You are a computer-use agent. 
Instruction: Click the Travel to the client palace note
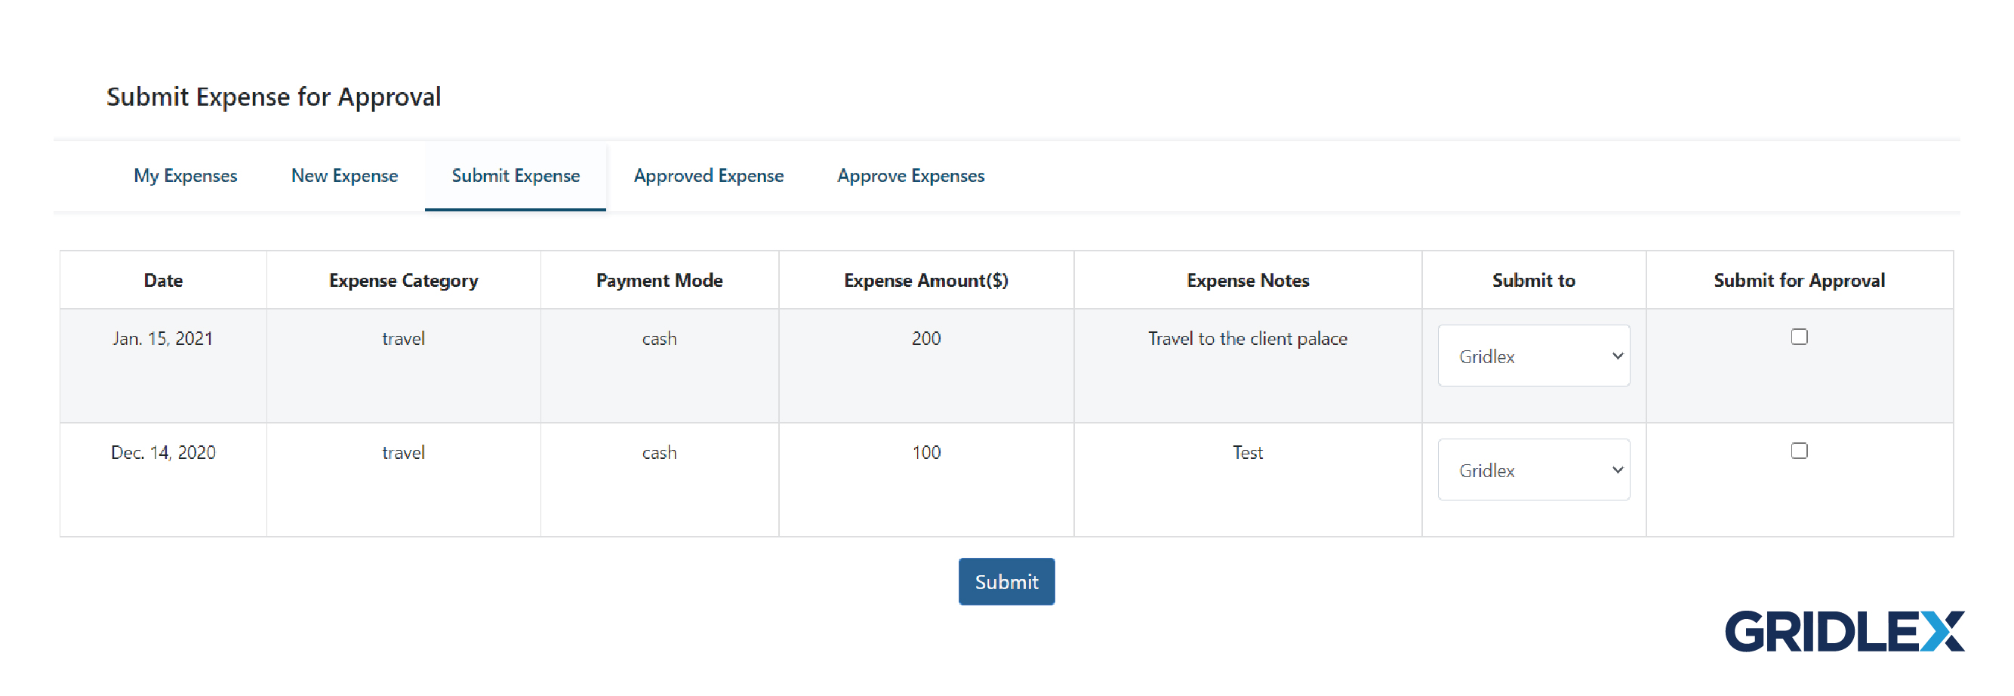pyautogui.click(x=1247, y=338)
